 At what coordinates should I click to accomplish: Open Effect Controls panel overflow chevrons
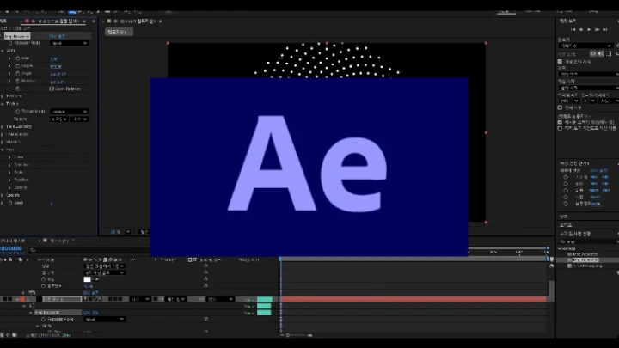tap(94, 21)
